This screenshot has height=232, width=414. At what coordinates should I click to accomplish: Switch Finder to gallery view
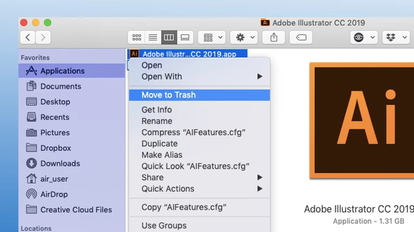point(185,38)
